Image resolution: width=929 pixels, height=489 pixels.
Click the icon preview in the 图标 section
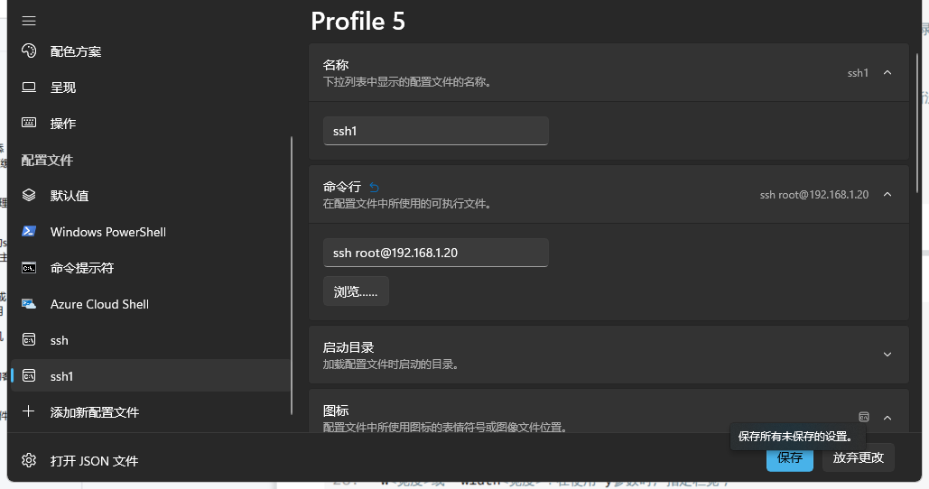pos(864,417)
